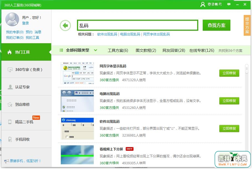The image size is (252, 169).
Task: Click the user avatar picture
Action: [12, 19]
